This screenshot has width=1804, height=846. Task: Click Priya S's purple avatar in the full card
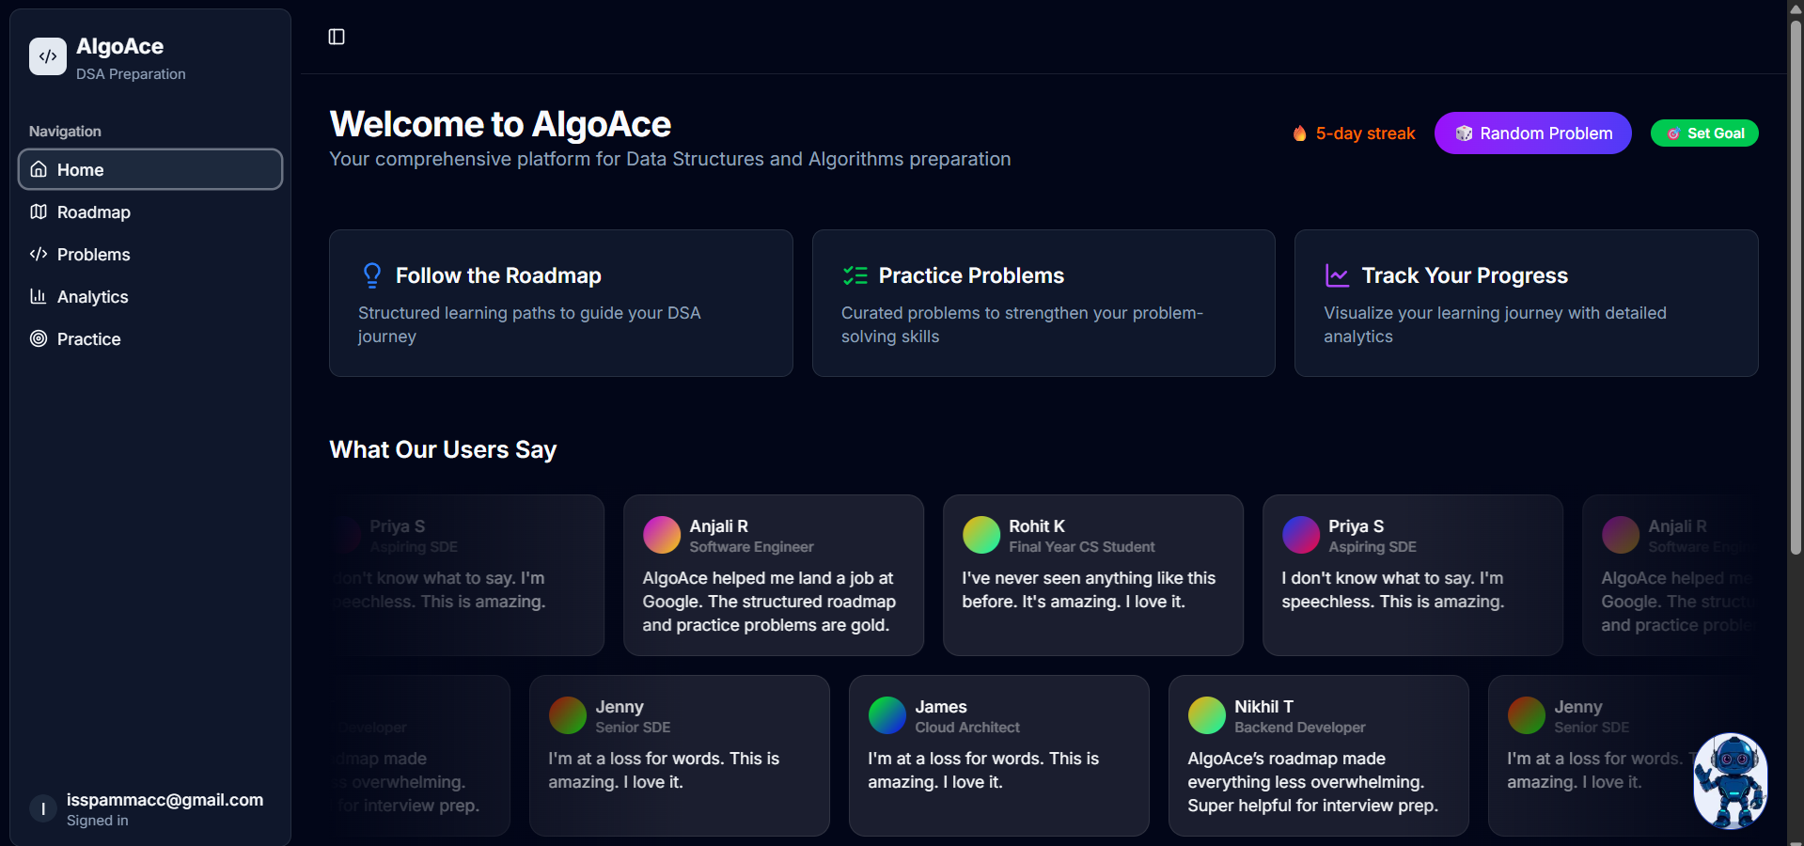coord(1301,535)
